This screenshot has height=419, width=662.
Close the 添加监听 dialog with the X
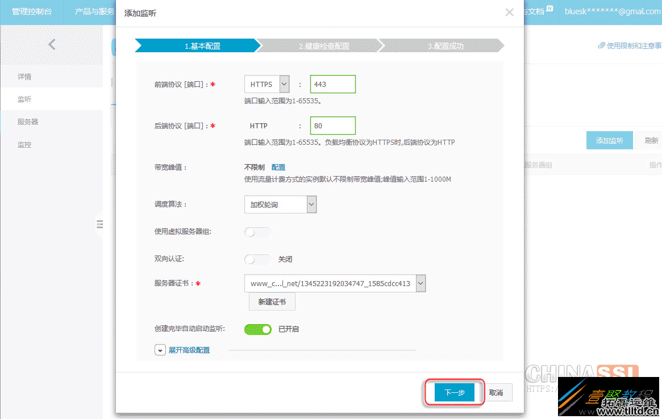pos(510,12)
